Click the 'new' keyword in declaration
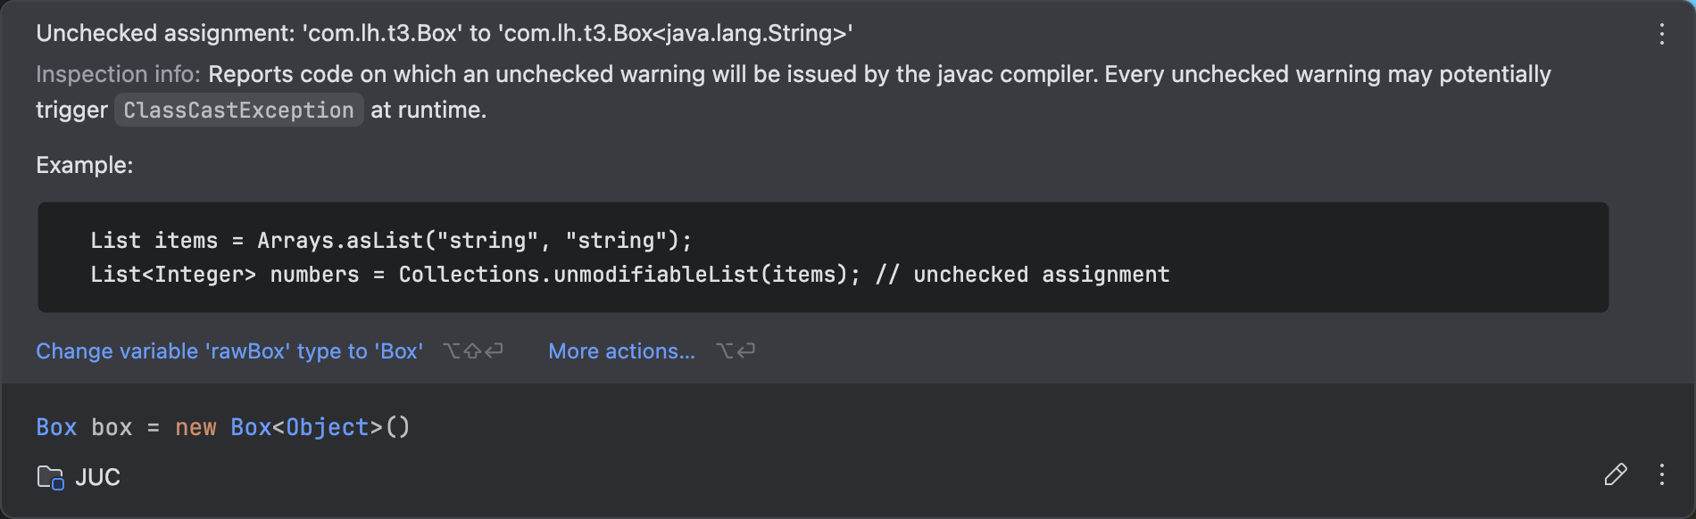Screen dimensions: 1696x519 195,427
